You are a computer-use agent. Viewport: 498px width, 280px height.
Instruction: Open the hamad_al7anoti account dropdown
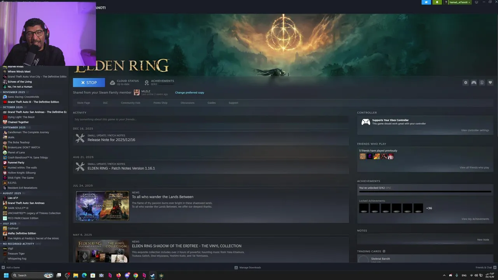459,2
